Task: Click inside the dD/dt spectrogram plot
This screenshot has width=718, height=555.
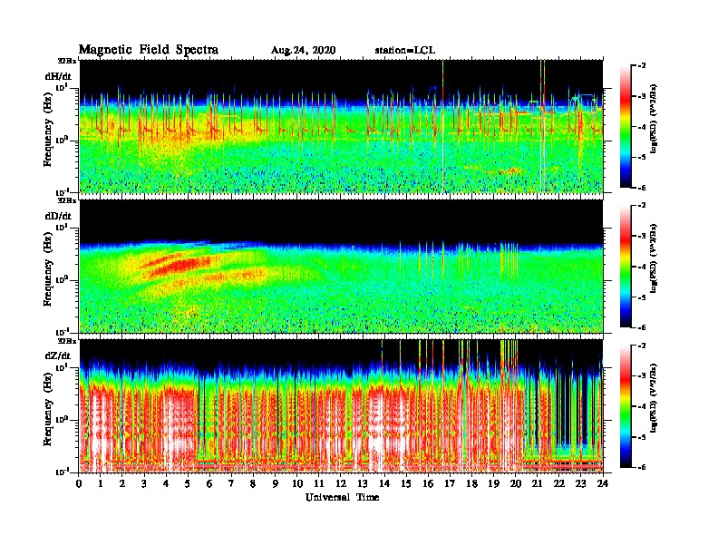Action: click(342, 267)
